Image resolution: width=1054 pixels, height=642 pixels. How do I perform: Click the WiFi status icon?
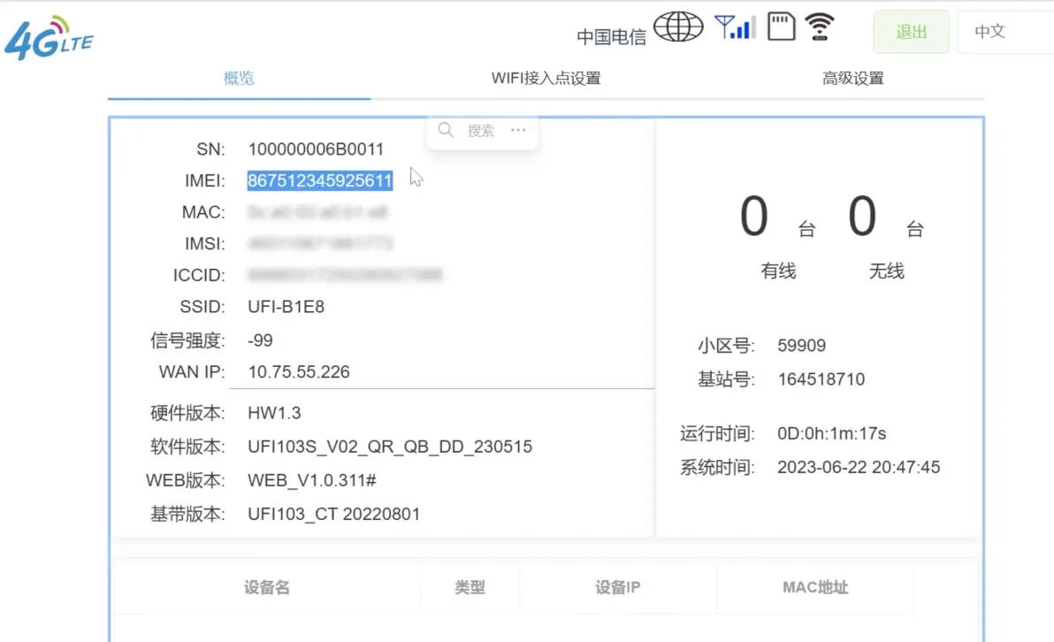coord(820,27)
